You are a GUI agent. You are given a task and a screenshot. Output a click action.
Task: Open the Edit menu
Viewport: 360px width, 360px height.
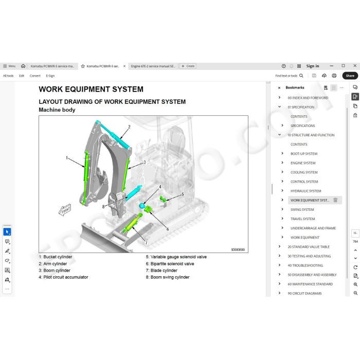click(22, 76)
